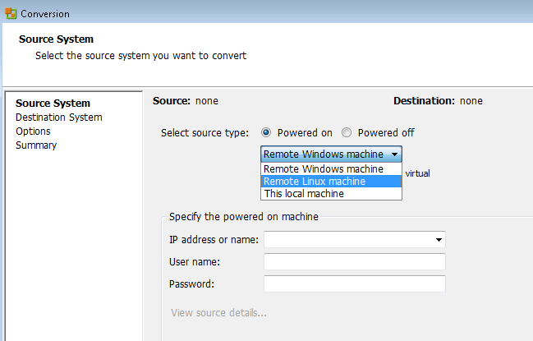
Task: Click the Conversion window title icon
Action: tap(11, 14)
